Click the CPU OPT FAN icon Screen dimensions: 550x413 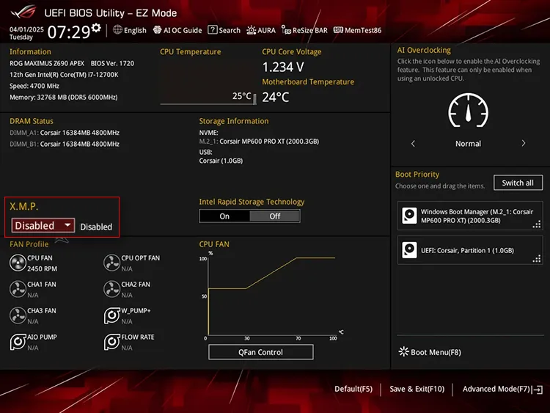pyautogui.click(x=111, y=263)
